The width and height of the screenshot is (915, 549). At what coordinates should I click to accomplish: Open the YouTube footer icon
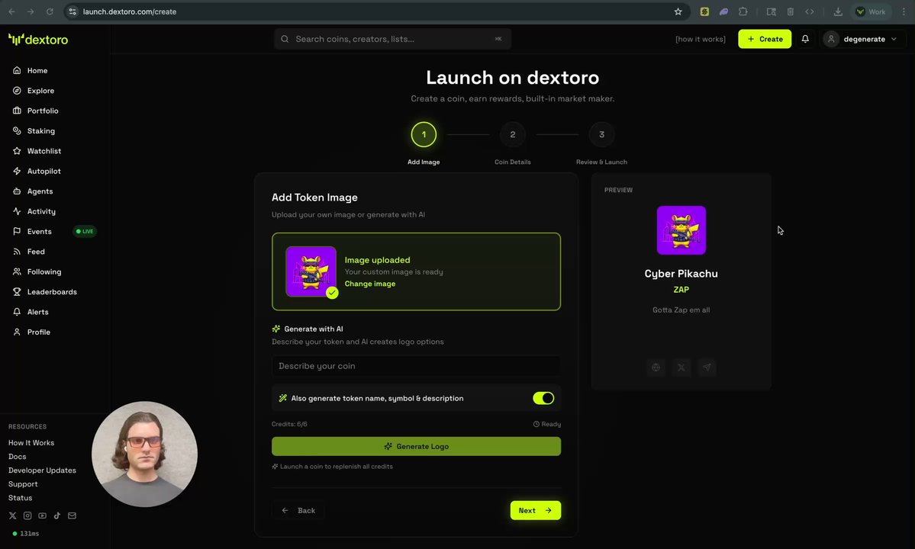pyautogui.click(x=42, y=515)
